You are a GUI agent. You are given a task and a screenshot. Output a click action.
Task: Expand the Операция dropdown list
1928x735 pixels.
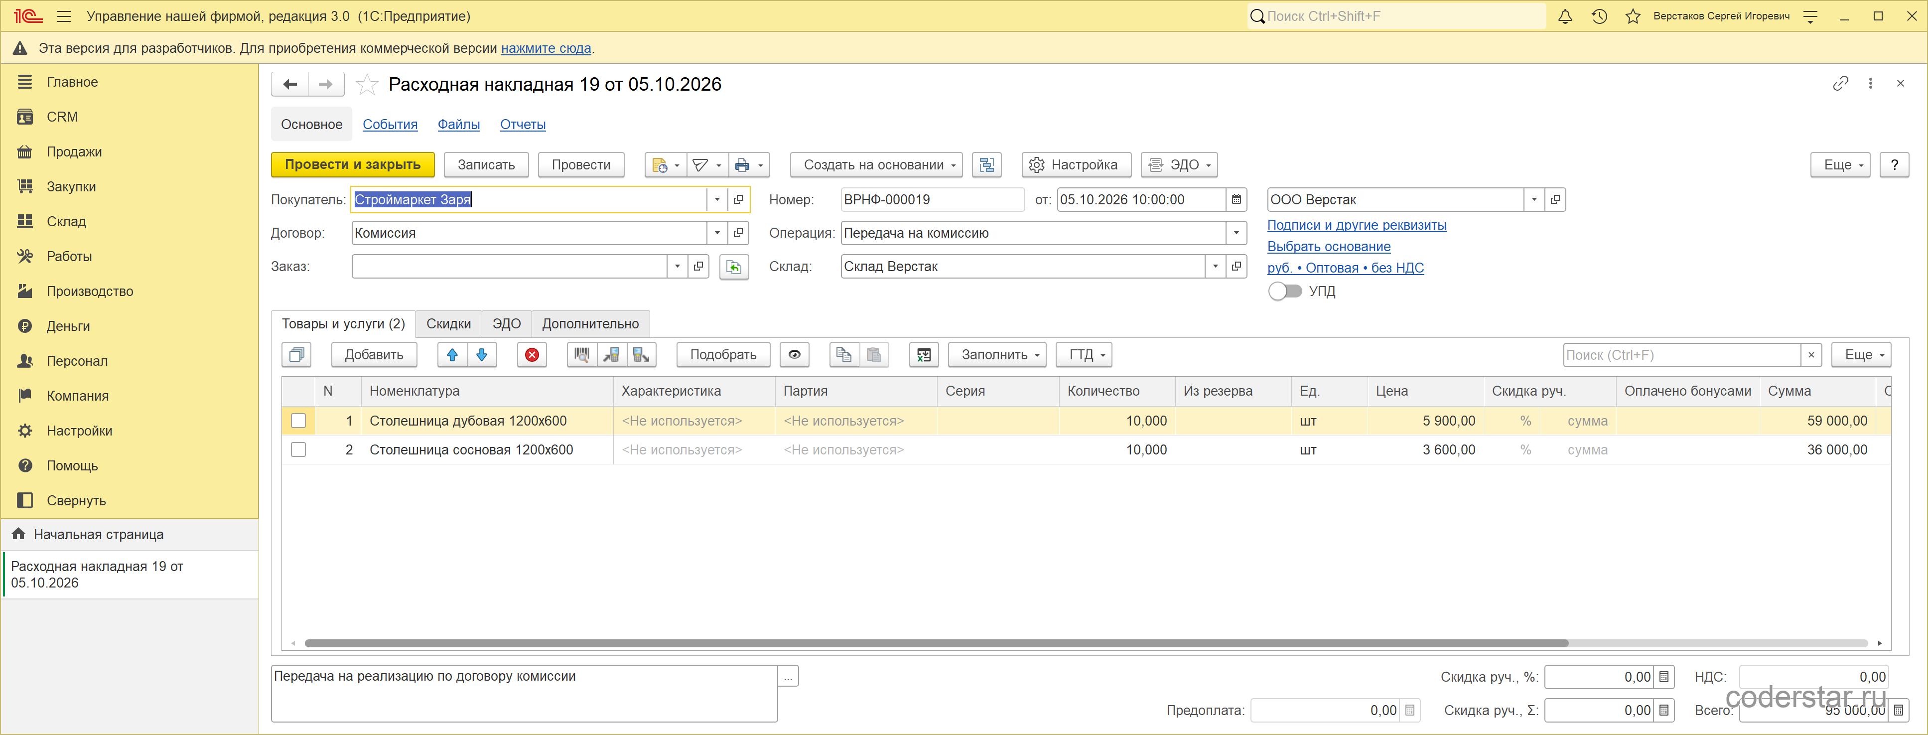tap(1237, 234)
